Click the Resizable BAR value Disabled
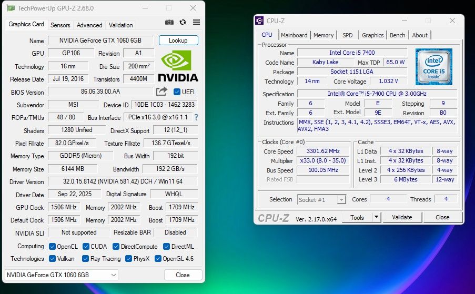The height and width of the screenshot is (294, 475). (x=175, y=232)
